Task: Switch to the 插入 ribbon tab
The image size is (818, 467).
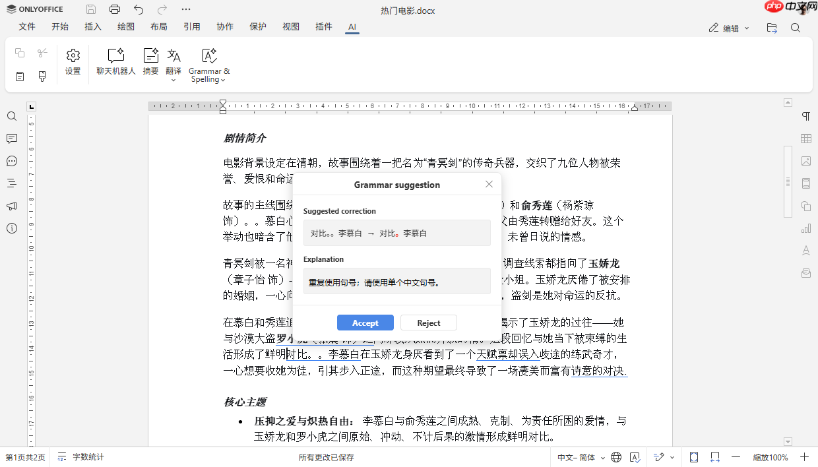Action: (x=93, y=27)
